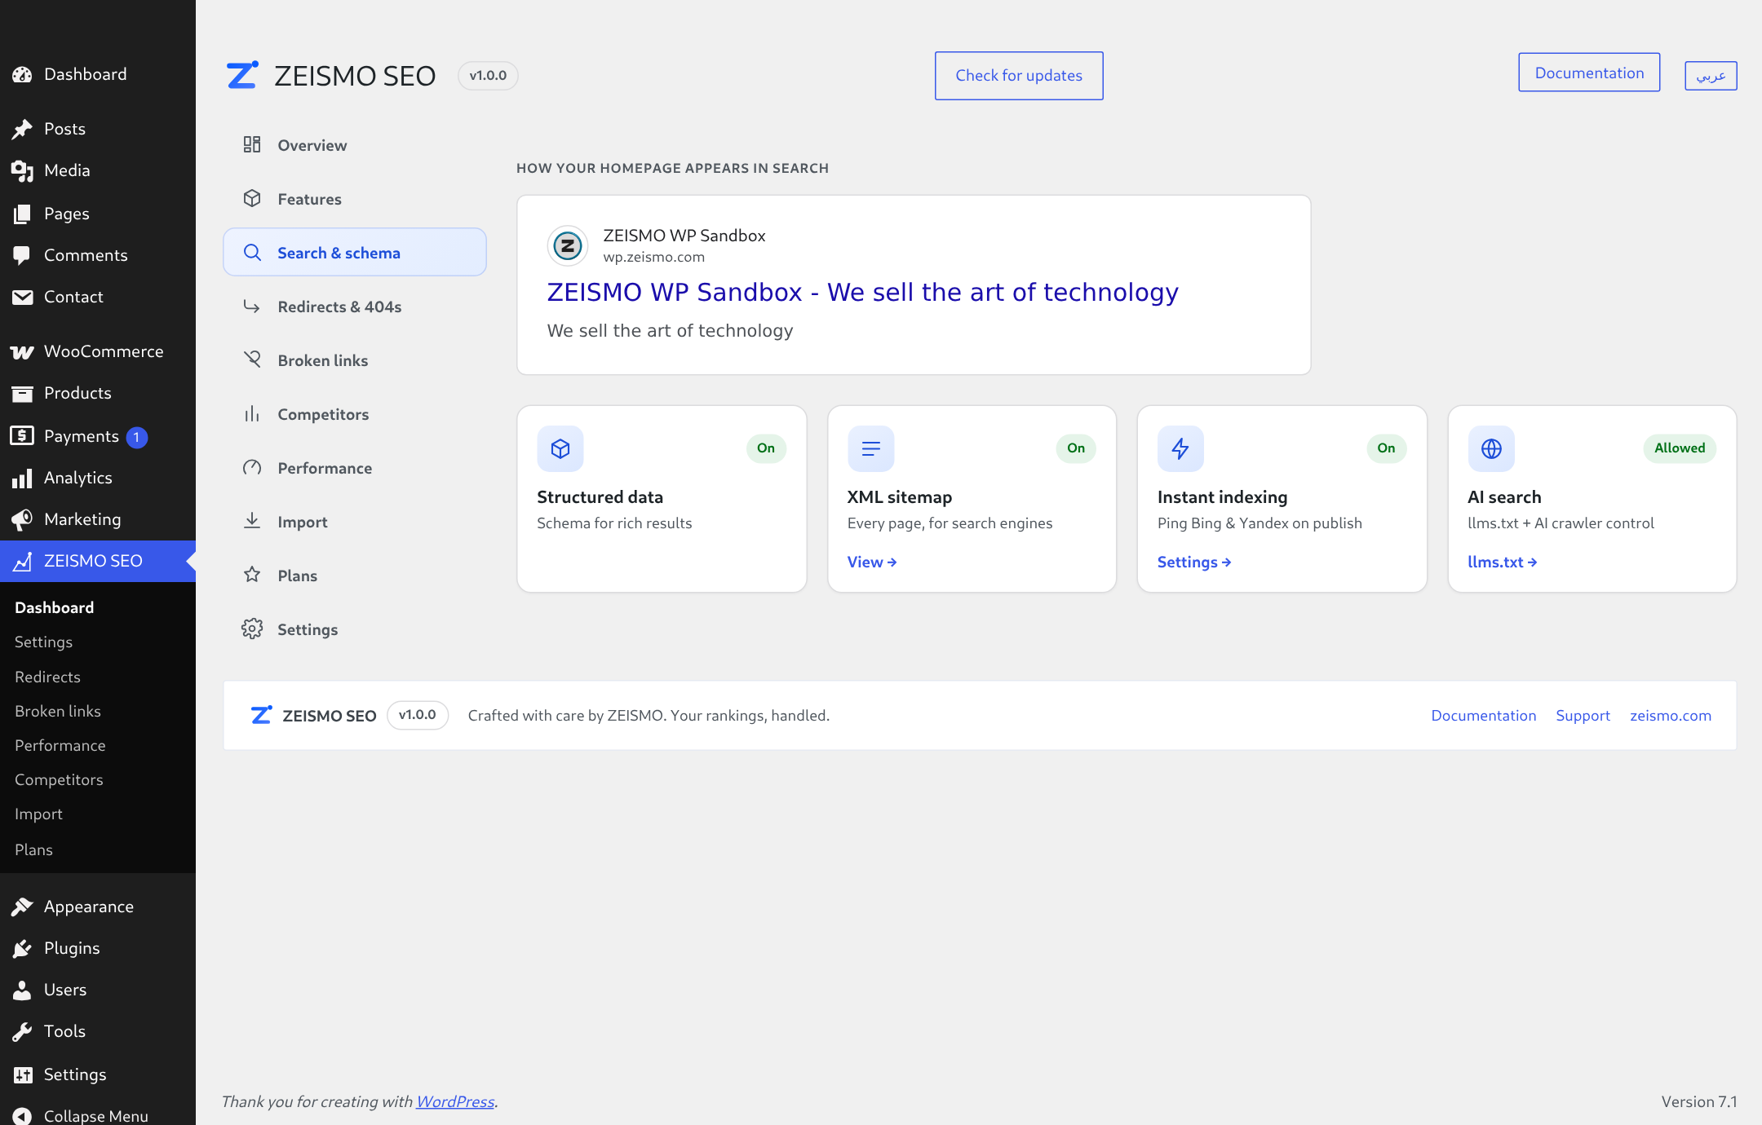Click the Performance gauge icon
The width and height of the screenshot is (1762, 1125).
[252, 467]
